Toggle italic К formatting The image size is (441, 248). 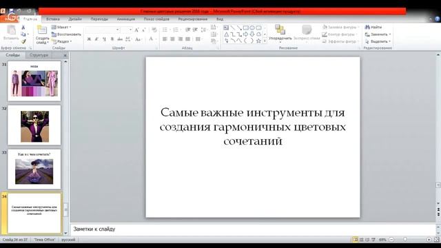(x=96, y=39)
